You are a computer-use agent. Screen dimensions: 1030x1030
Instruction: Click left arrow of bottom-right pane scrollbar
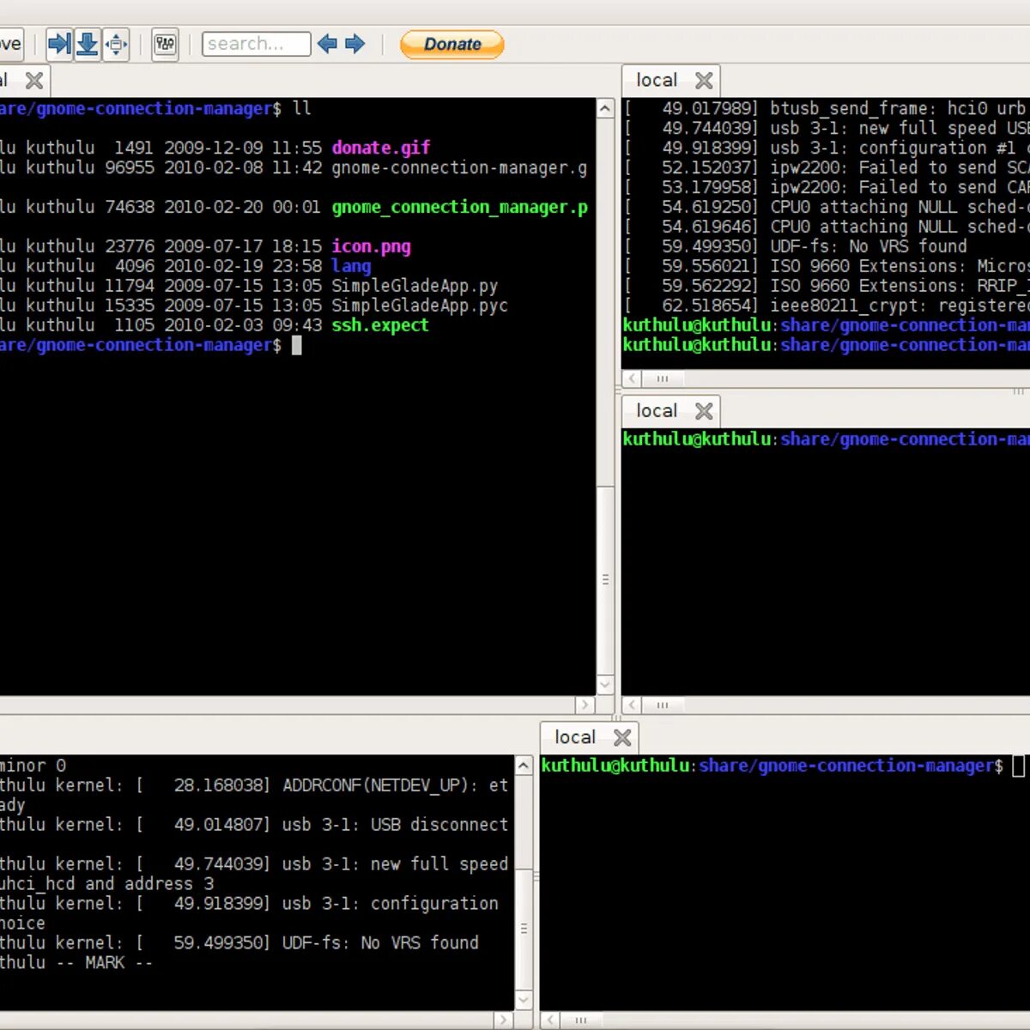[x=550, y=1020]
